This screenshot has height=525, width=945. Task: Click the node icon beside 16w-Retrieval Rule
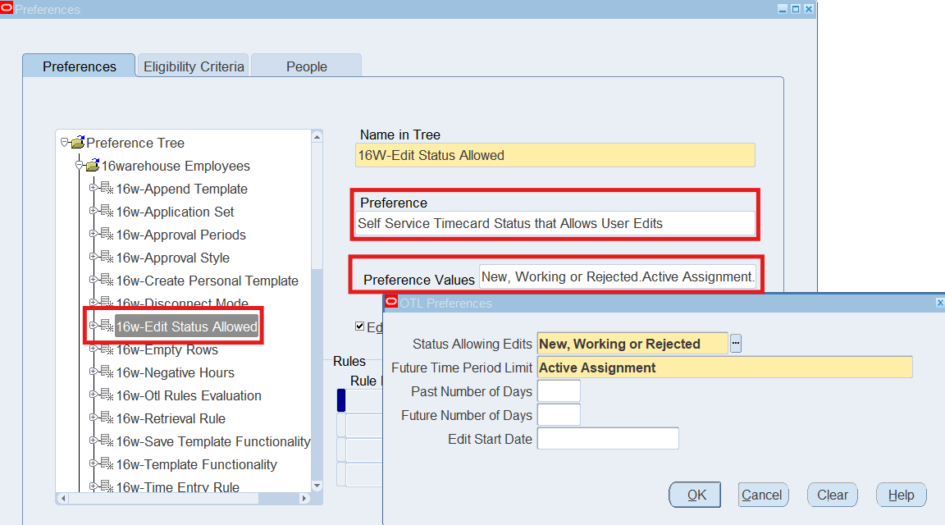[x=107, y=418]
